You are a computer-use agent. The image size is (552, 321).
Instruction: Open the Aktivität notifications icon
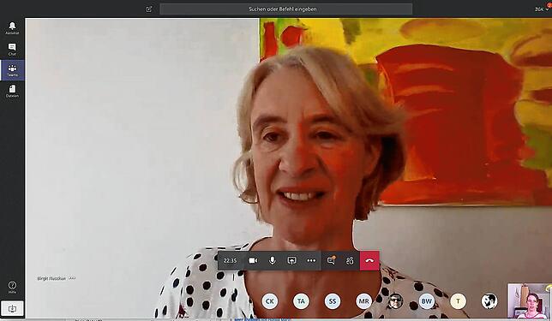tap(12, 28)
